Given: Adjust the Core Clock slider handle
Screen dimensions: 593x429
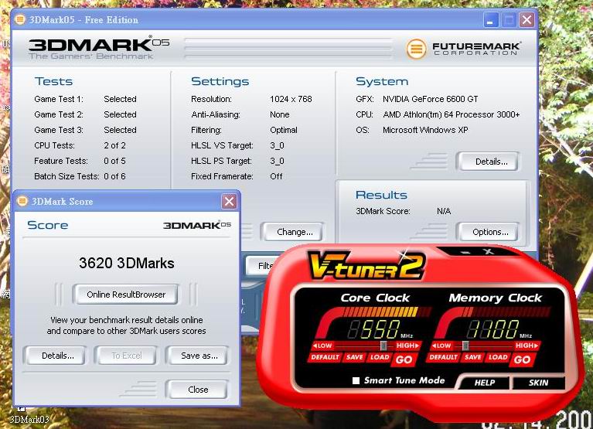Looking at the screenshot, I should coord(383,346).
